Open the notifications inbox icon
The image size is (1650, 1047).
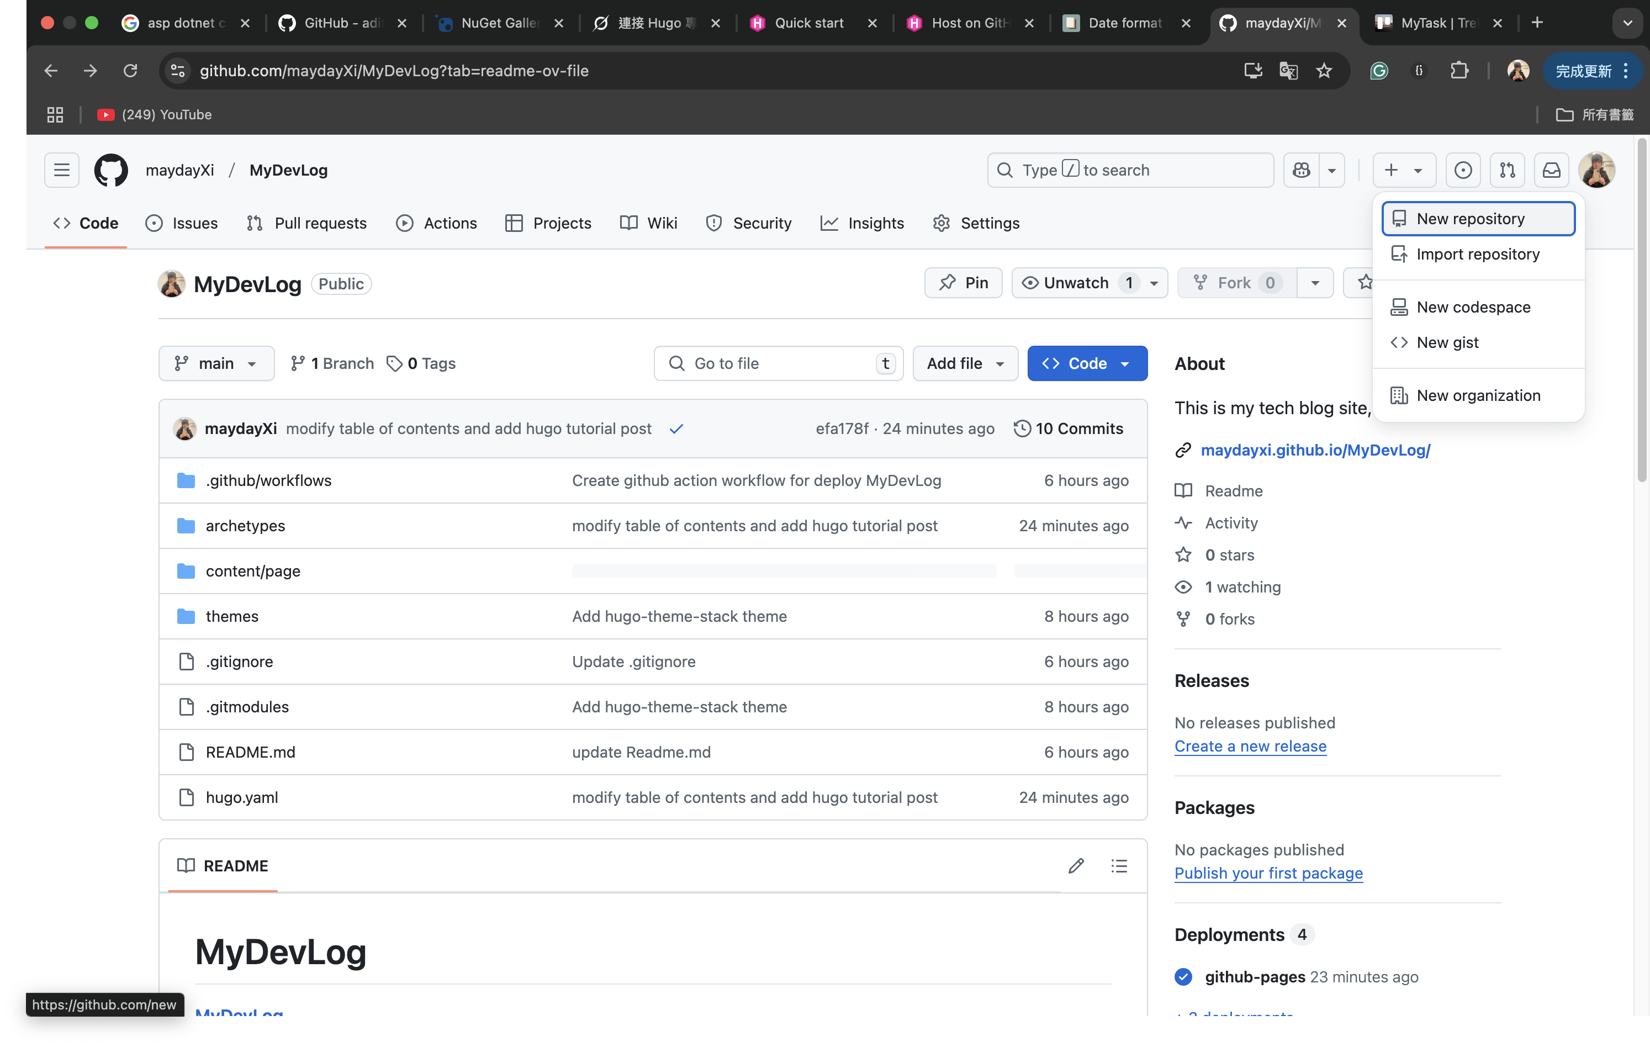(x=1551, y=170)
